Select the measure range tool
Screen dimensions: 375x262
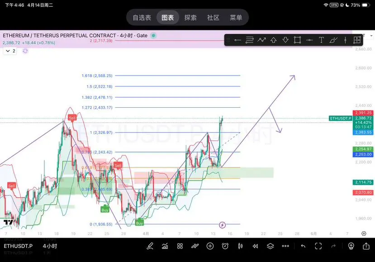tap(357, 40)
